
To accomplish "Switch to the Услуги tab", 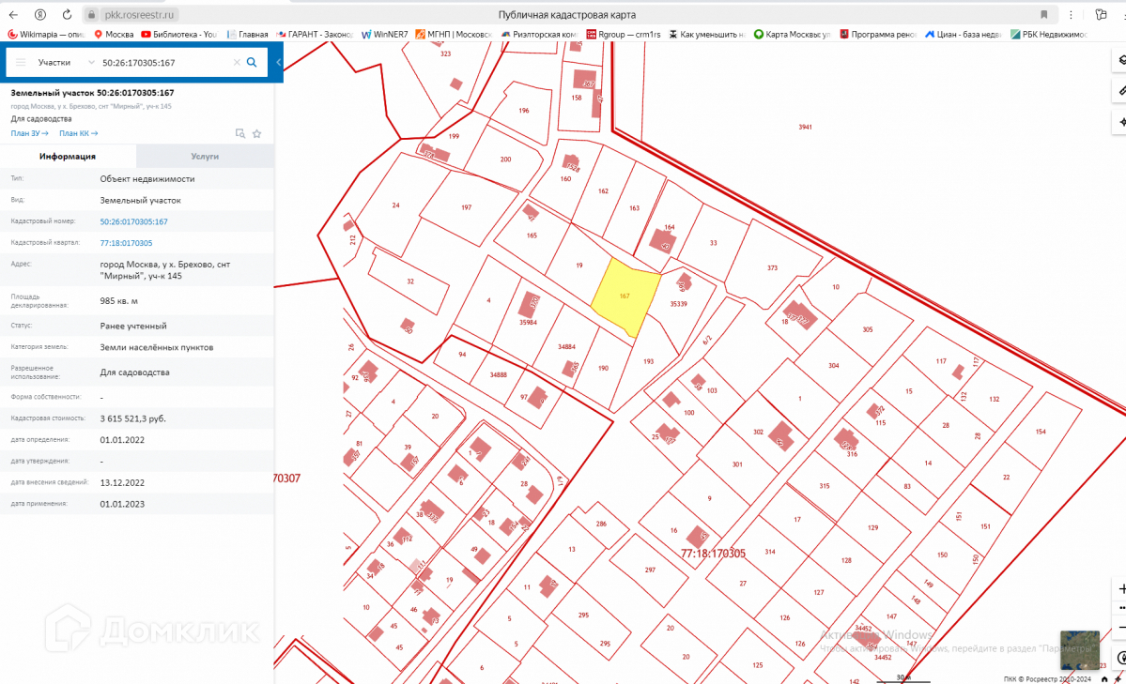I will [x=205, y=157].
